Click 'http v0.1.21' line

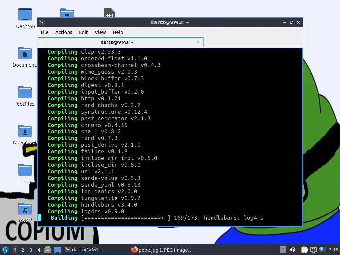pos(101,98)
